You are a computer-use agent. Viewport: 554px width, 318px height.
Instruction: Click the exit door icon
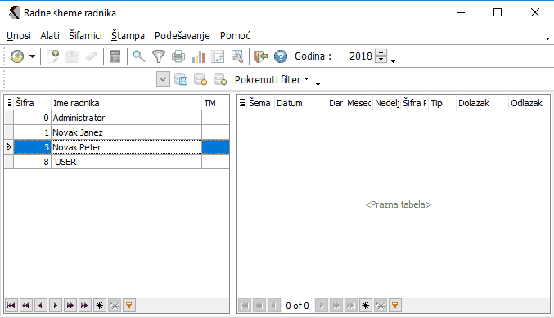pyautogui.click(x=261, y=56)
